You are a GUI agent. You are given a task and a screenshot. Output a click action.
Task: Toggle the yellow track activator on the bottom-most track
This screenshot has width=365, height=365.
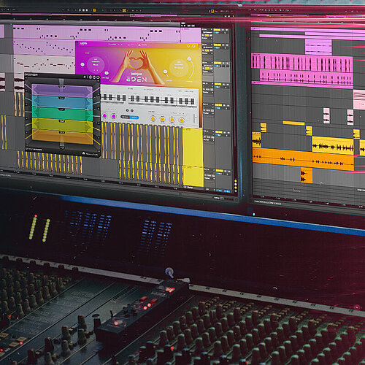(219, 171)
